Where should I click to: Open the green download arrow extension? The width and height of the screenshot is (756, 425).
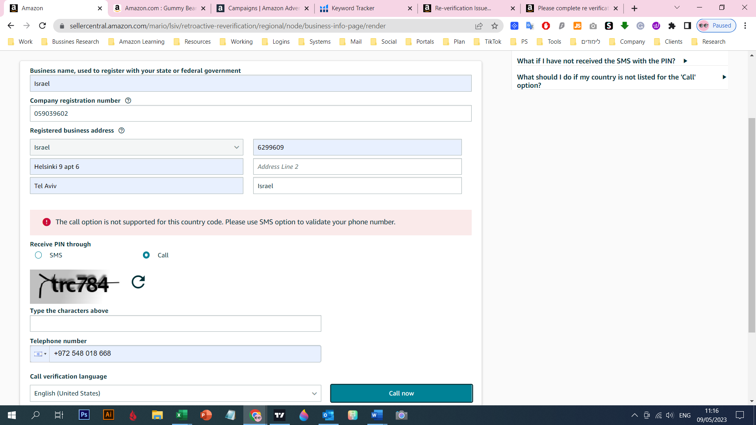[624, 26]
